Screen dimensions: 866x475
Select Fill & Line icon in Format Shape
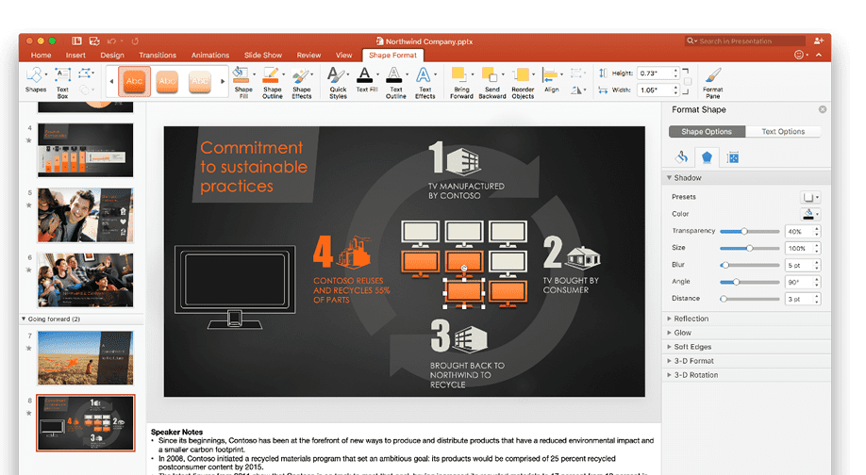[681, 157]
